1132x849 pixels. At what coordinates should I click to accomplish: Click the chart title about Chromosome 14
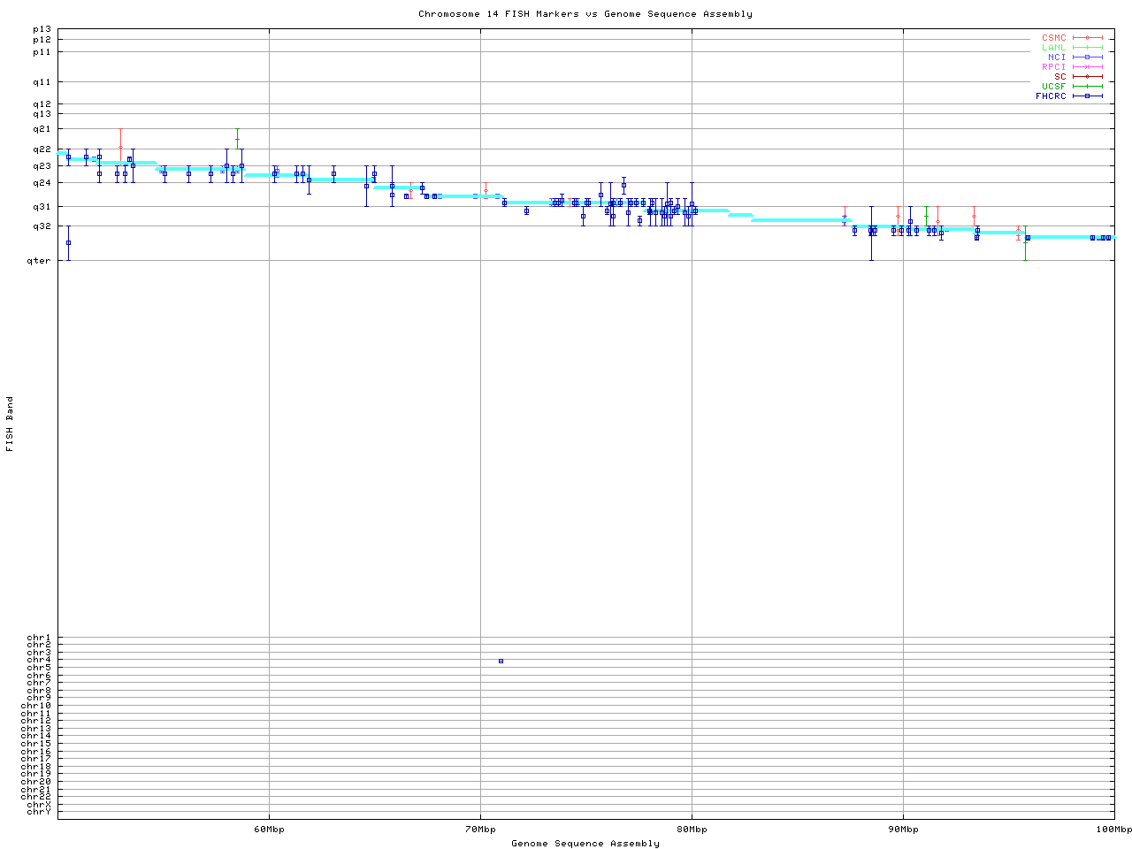[x=585, y=14]
